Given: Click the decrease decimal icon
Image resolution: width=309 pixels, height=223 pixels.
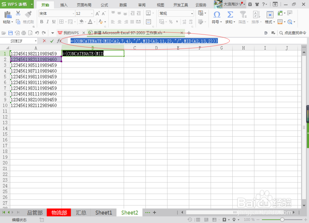Looking at the screenshot, I should [x=190, y=22].
